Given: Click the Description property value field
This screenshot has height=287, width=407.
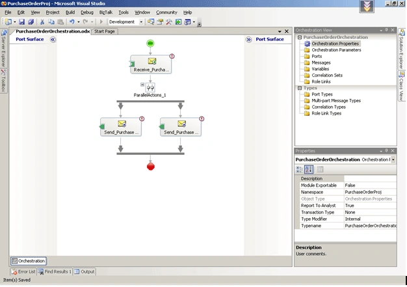Looking at the screenshot, I should pyautogui.click(x=370, y=179).
